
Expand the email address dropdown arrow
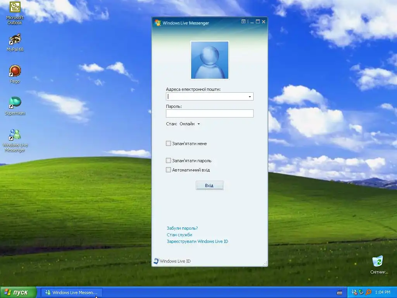pyautogui.click(x=250, y=97)
